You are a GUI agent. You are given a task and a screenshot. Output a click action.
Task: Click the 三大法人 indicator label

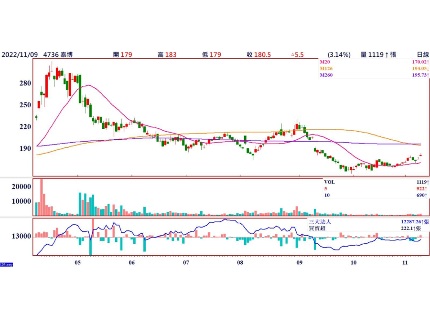coord(320,222)
